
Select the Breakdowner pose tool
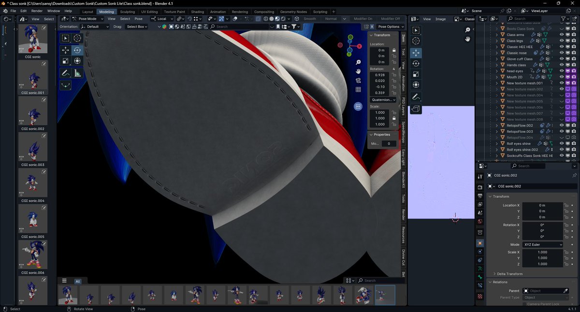[66, 85]
